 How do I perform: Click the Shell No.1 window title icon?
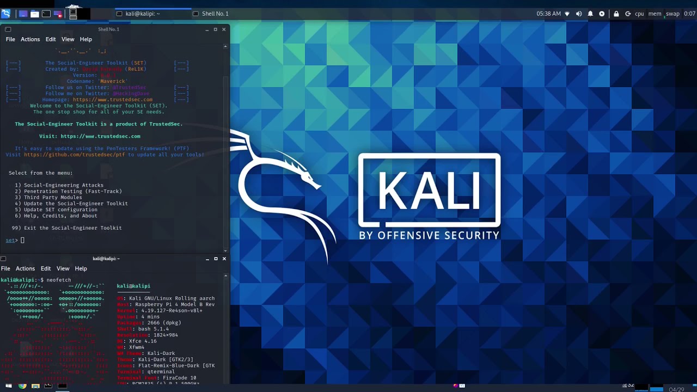(8, 29)
